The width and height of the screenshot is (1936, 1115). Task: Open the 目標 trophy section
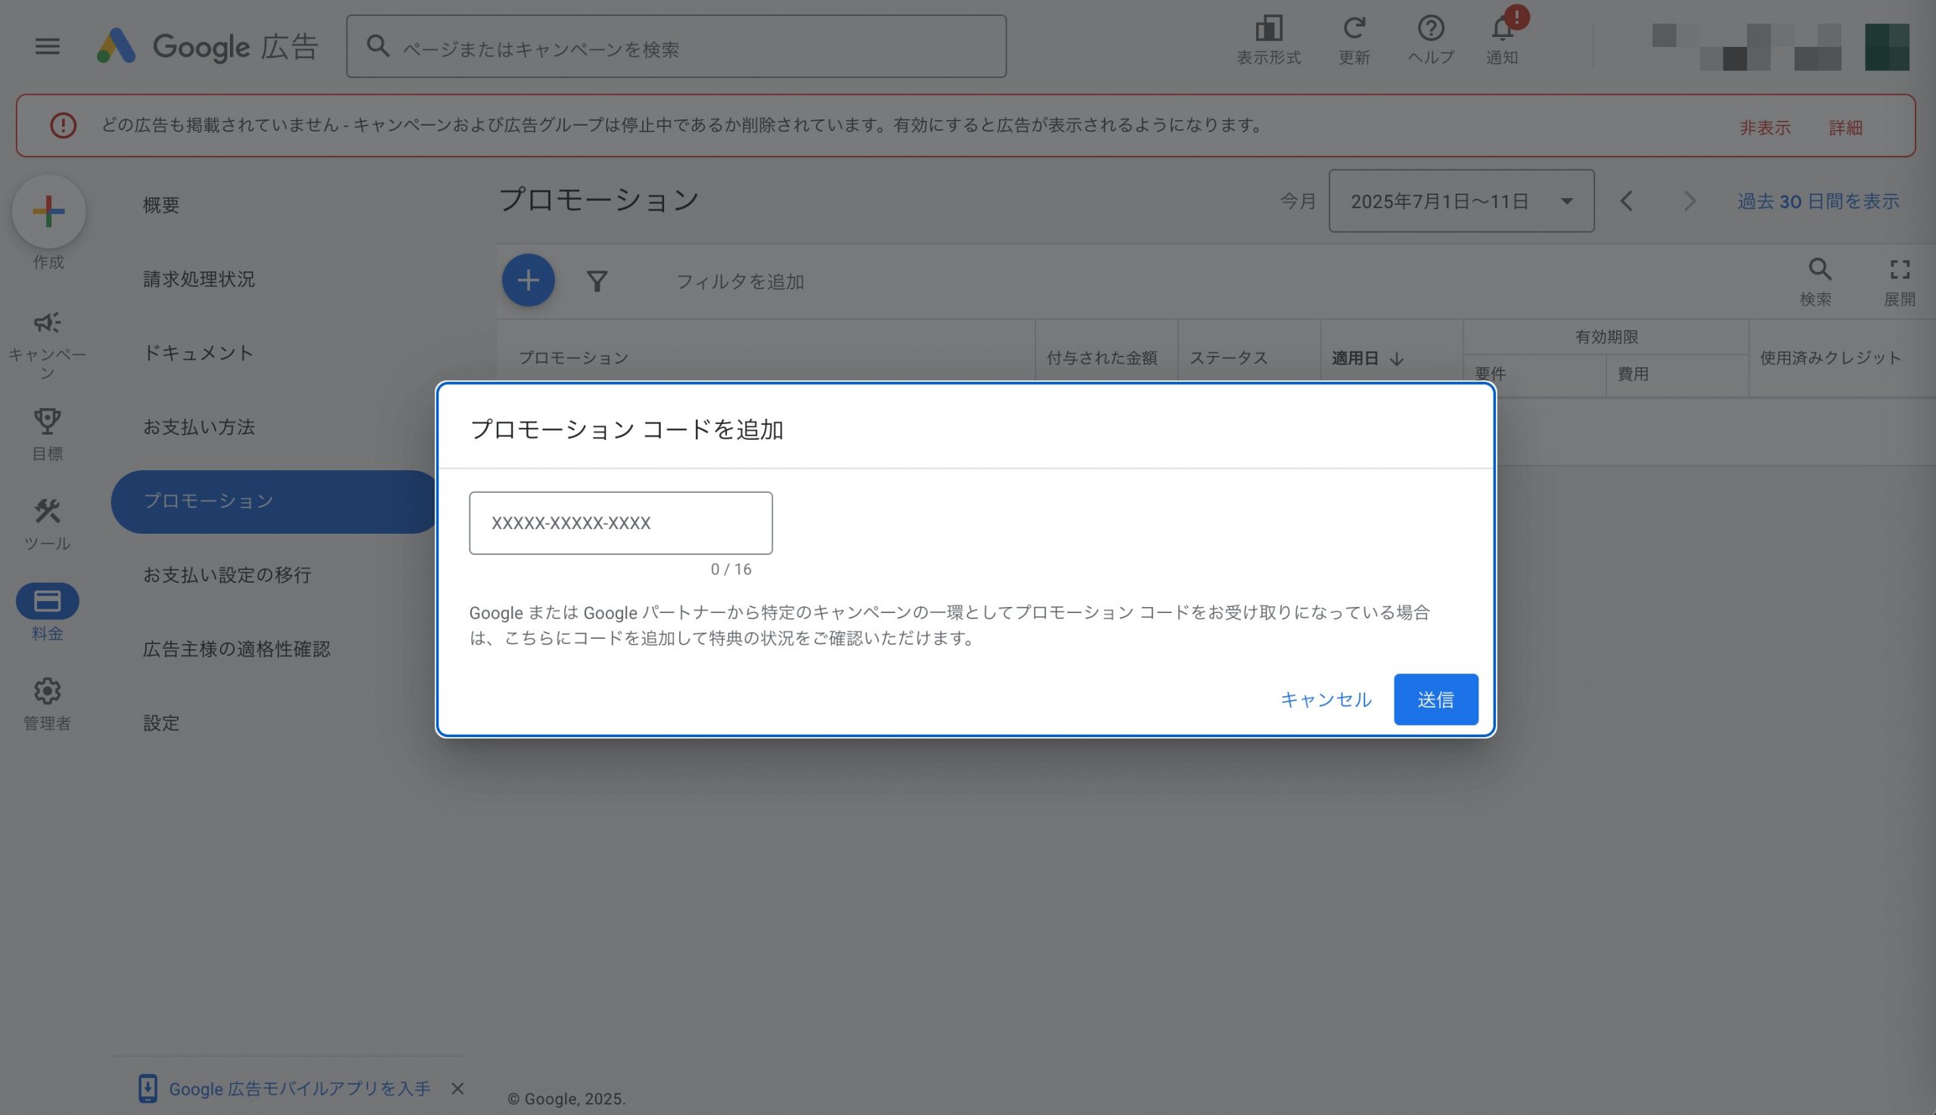pyautogui.click(x=47, y=421)
